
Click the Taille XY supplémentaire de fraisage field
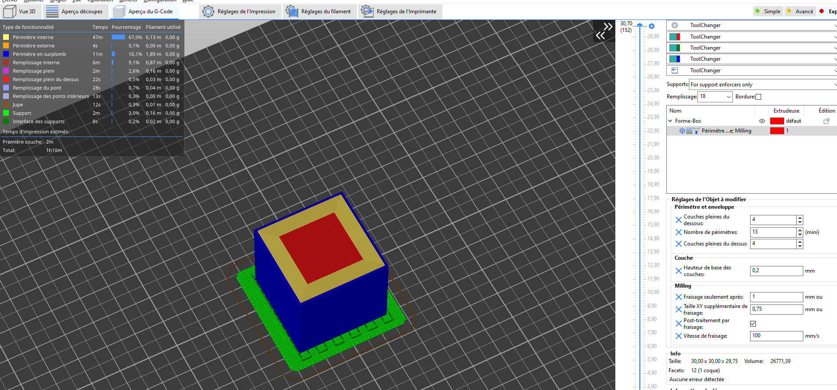point(776,309)
